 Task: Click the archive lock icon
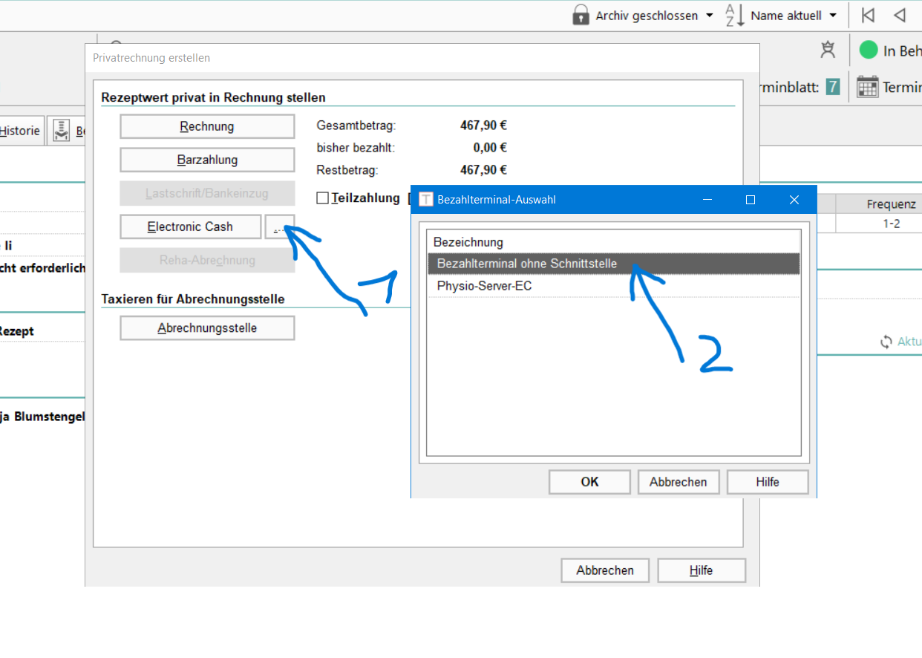(581, 15)
